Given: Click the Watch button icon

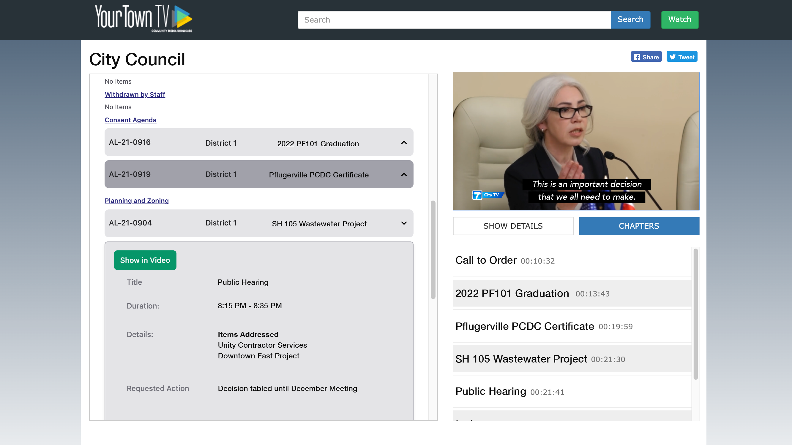Looking at the screenshot, I should pos(679,20).
